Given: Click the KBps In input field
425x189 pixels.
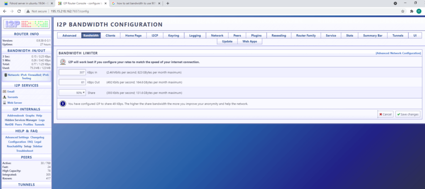Looking at the screenshot, I should point(72,72).
